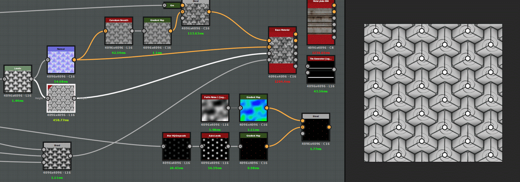Screen dimensions: 520x182
Task: Select the Normal node thumbnail
Action: point(61,62)
